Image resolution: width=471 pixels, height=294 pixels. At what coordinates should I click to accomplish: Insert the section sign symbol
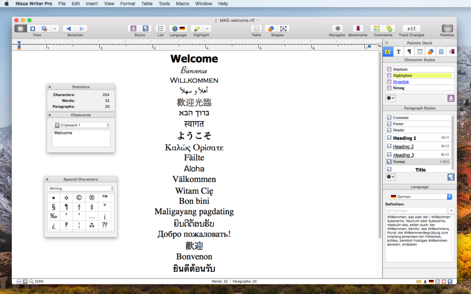point(54,207)
